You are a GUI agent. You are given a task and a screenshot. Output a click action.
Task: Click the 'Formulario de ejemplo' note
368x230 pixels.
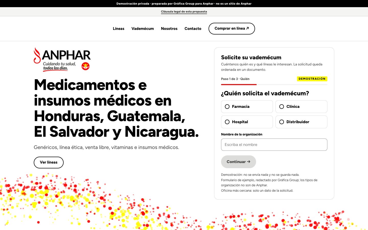click(x=269, y=183)
